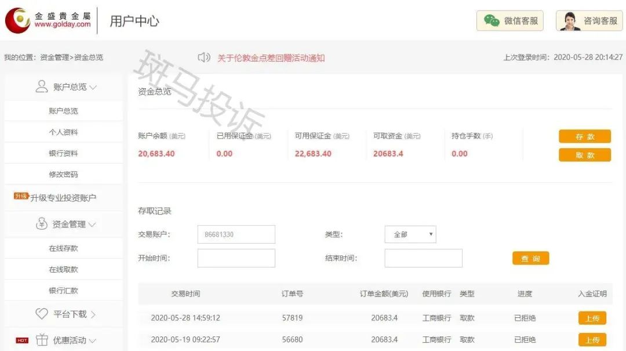Click the fund management money bag icon
Screen dimensions: 626x351
42,224
